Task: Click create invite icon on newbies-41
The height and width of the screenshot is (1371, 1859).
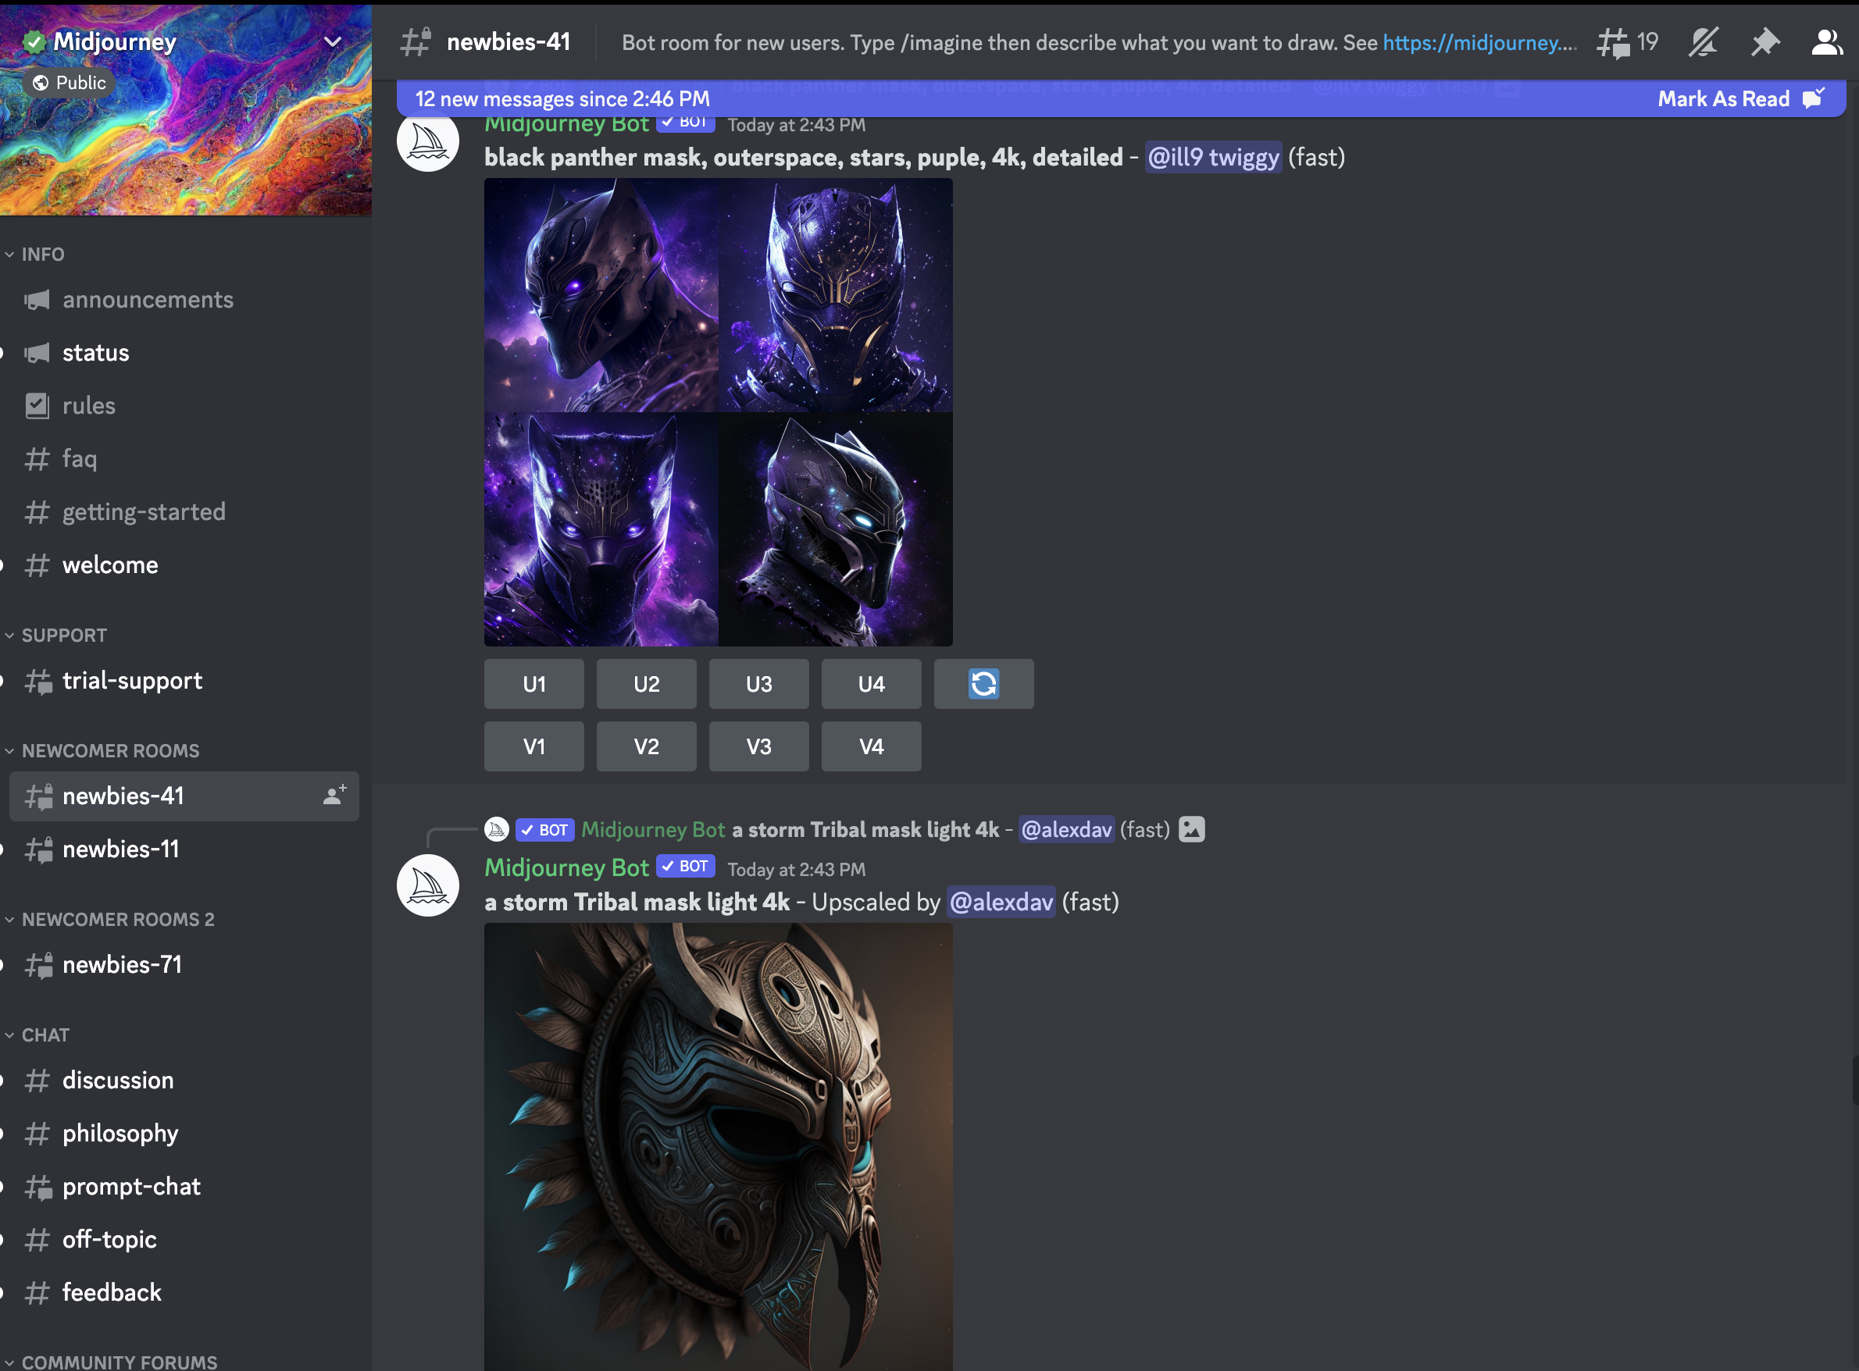Action: click(x=334, y=795)
